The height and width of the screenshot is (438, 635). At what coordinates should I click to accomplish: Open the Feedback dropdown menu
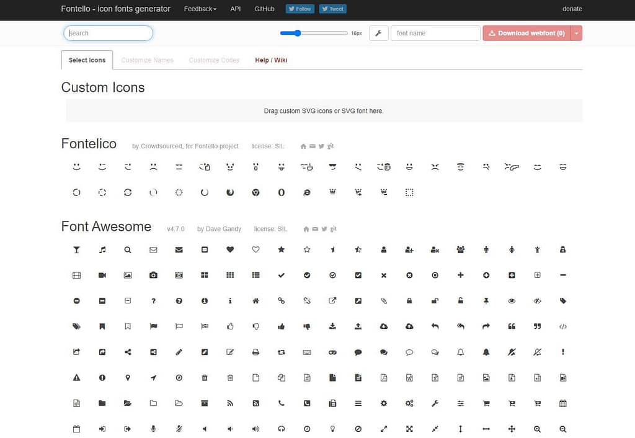point(200,9)
